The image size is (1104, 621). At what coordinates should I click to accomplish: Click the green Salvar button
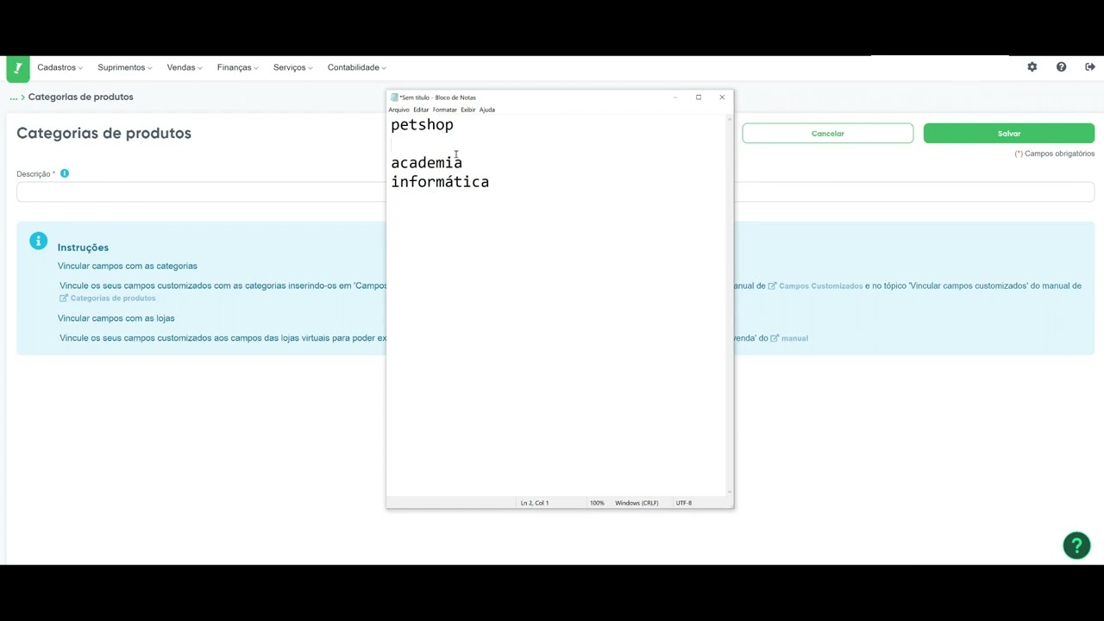(1009, 134)
